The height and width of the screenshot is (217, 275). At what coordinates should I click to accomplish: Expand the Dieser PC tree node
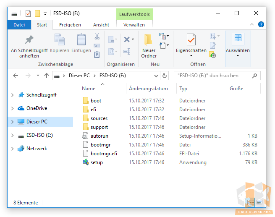tap(13, 122)
